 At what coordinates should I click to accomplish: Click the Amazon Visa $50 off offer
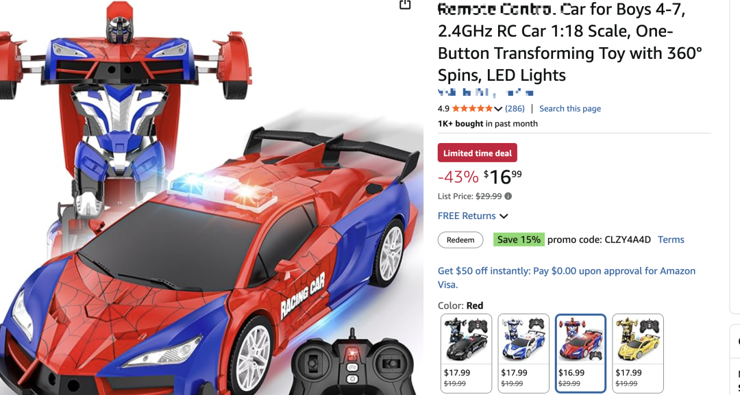567,278
